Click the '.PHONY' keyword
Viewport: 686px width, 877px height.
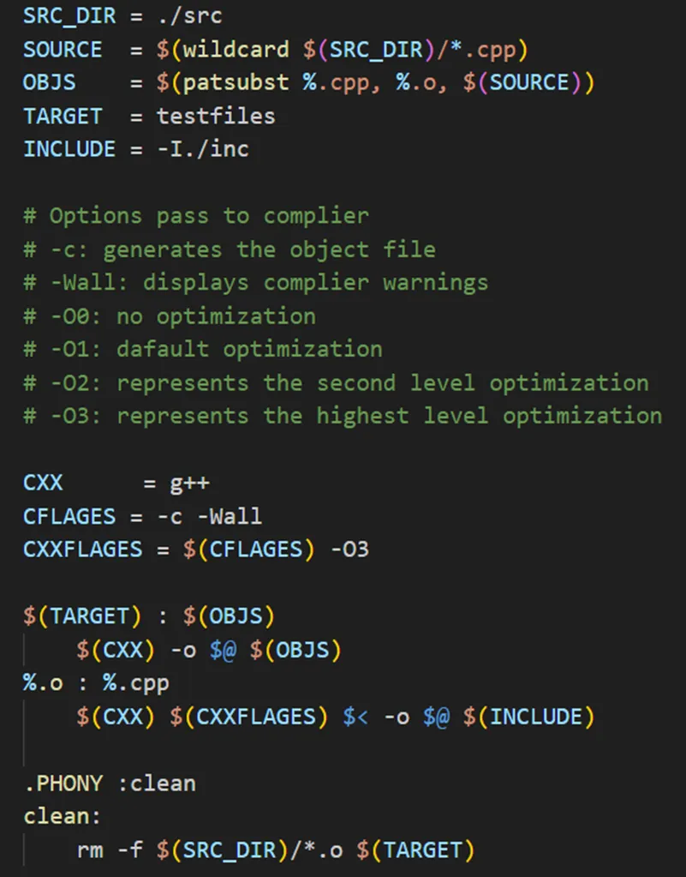pyautogui.click(x=63, y=784)
